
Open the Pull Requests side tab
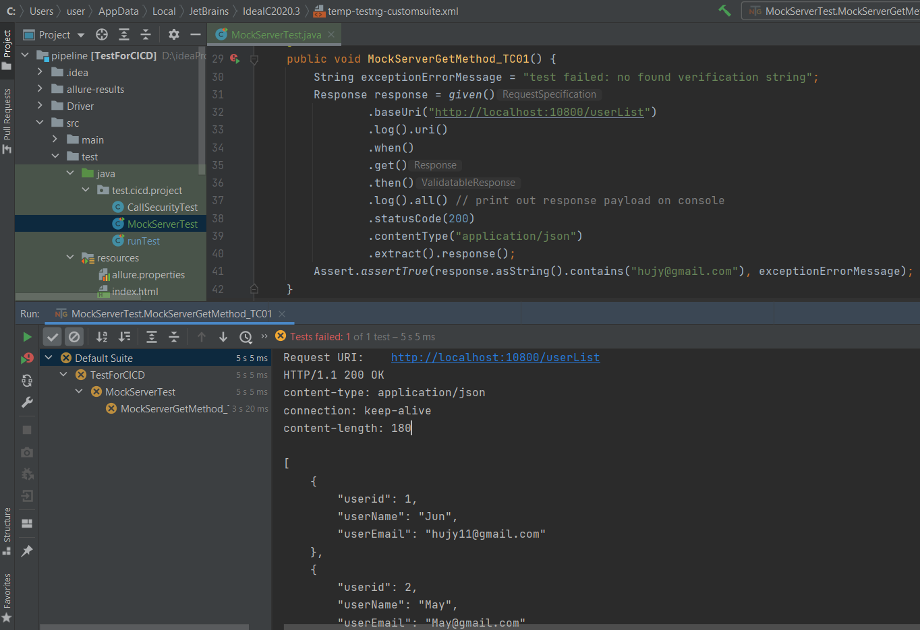pos(7,120)
